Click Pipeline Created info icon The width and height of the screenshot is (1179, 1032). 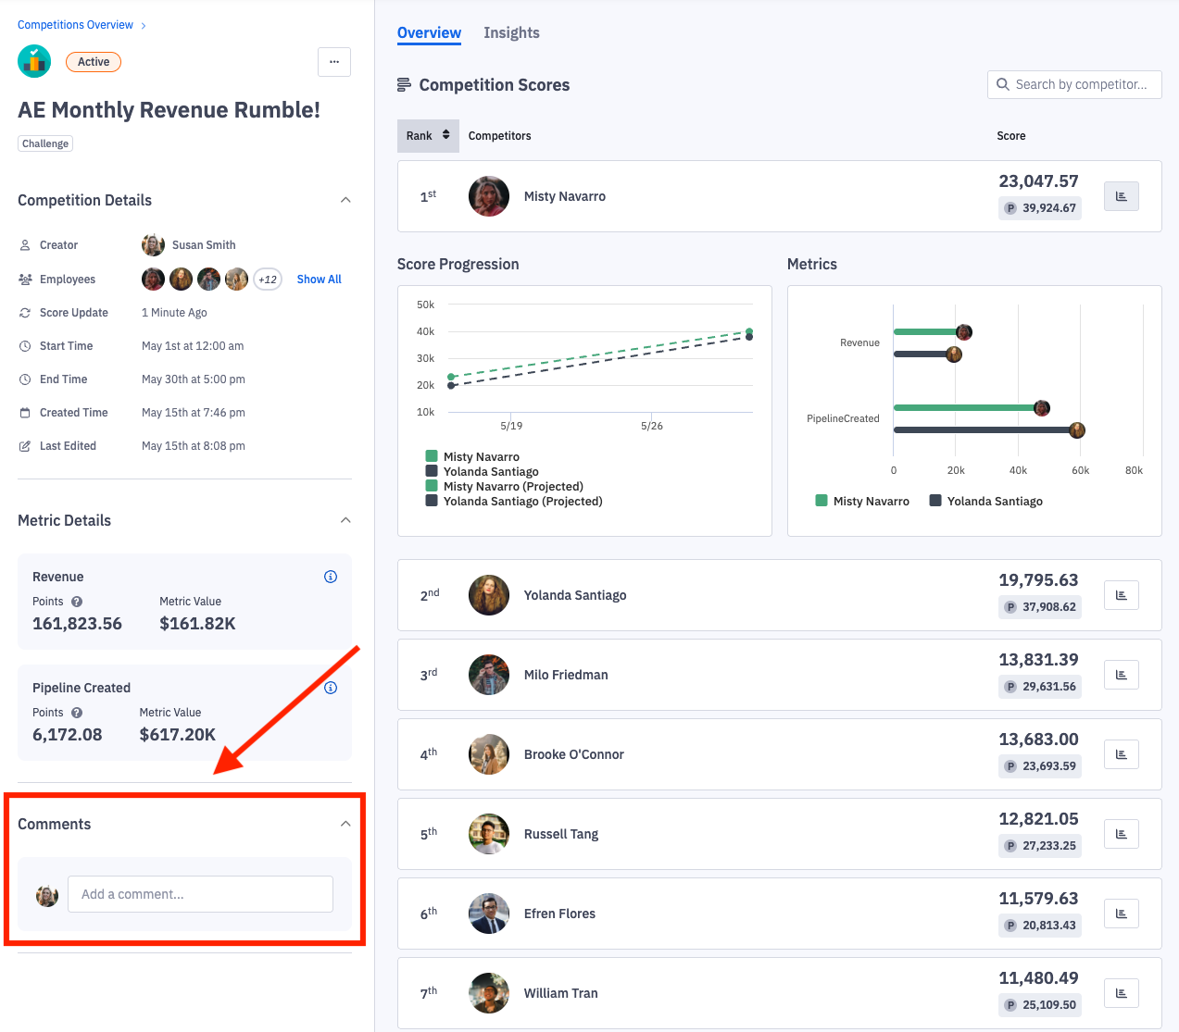(x=331, y=688)
